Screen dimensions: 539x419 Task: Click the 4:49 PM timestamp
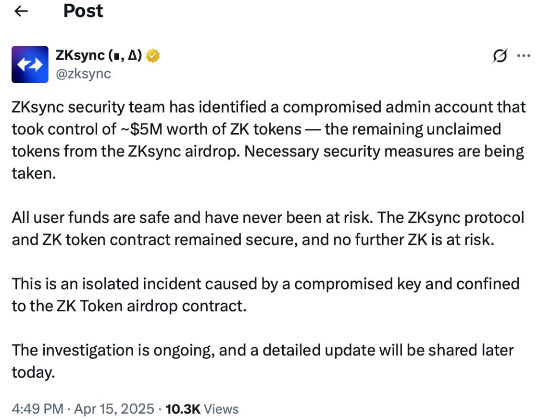(x=38, y=409)
